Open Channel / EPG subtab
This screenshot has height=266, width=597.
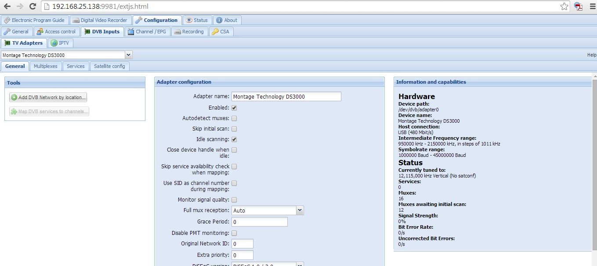tap(147, 32)
